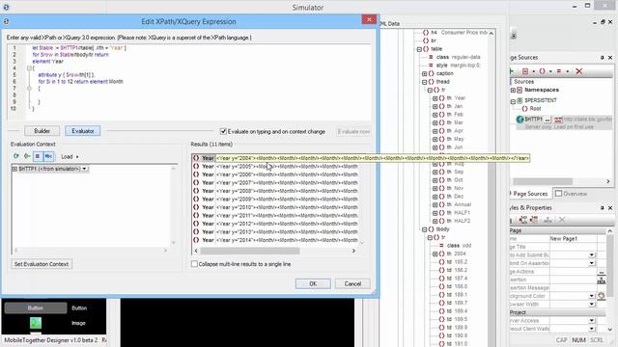618x347 pixels.
Task: Pin the Page Sources panel
Action: point(602,58)
